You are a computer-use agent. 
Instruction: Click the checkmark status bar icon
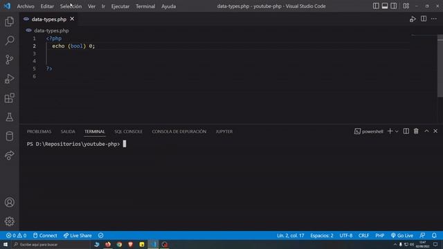pyautogui.click(x=100, y=235)
